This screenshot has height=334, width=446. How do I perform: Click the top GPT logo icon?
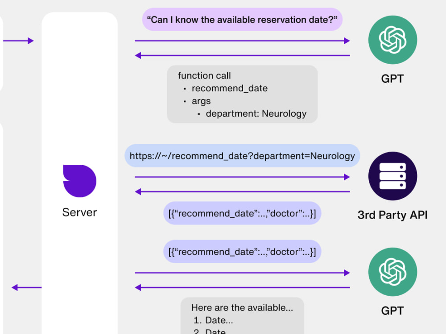tap(392, 40)
